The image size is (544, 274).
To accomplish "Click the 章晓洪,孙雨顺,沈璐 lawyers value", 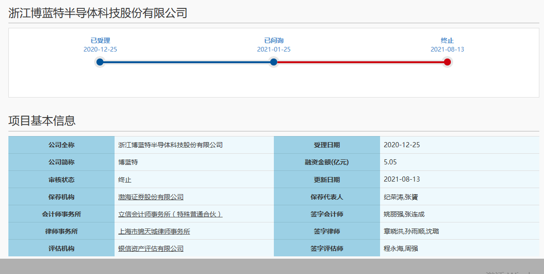I will (411, 231).
